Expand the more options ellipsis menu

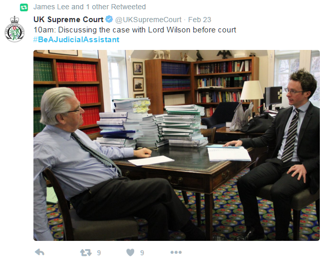coord(176,252)
